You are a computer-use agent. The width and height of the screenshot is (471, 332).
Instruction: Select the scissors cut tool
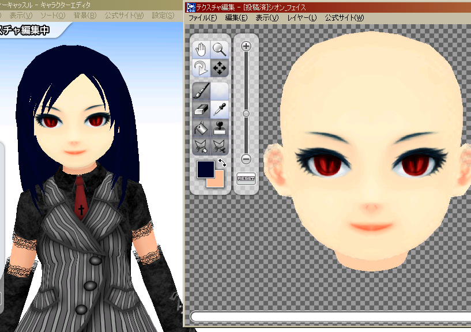point(220,146)
